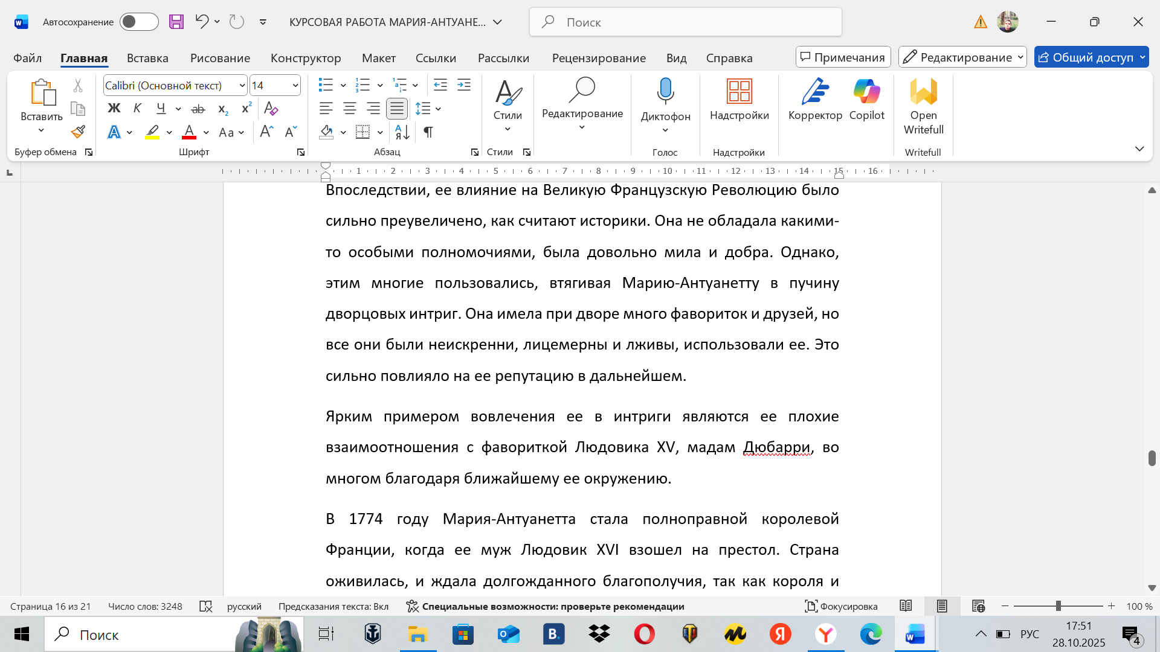The height and width of the screenshot is (652, 1160).
Task: Toggle justify paragraph alignment
Action: 397,108
